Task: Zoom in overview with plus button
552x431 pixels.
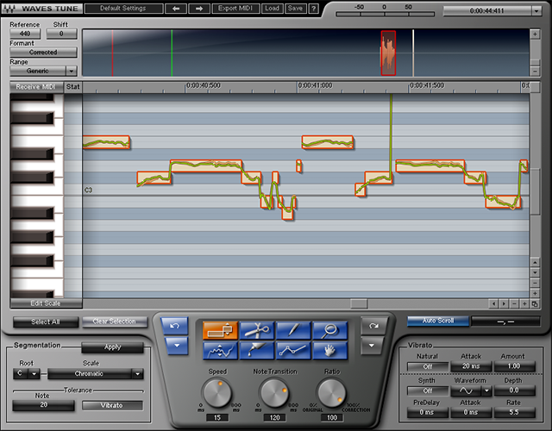Action: [x=535, y=34]
